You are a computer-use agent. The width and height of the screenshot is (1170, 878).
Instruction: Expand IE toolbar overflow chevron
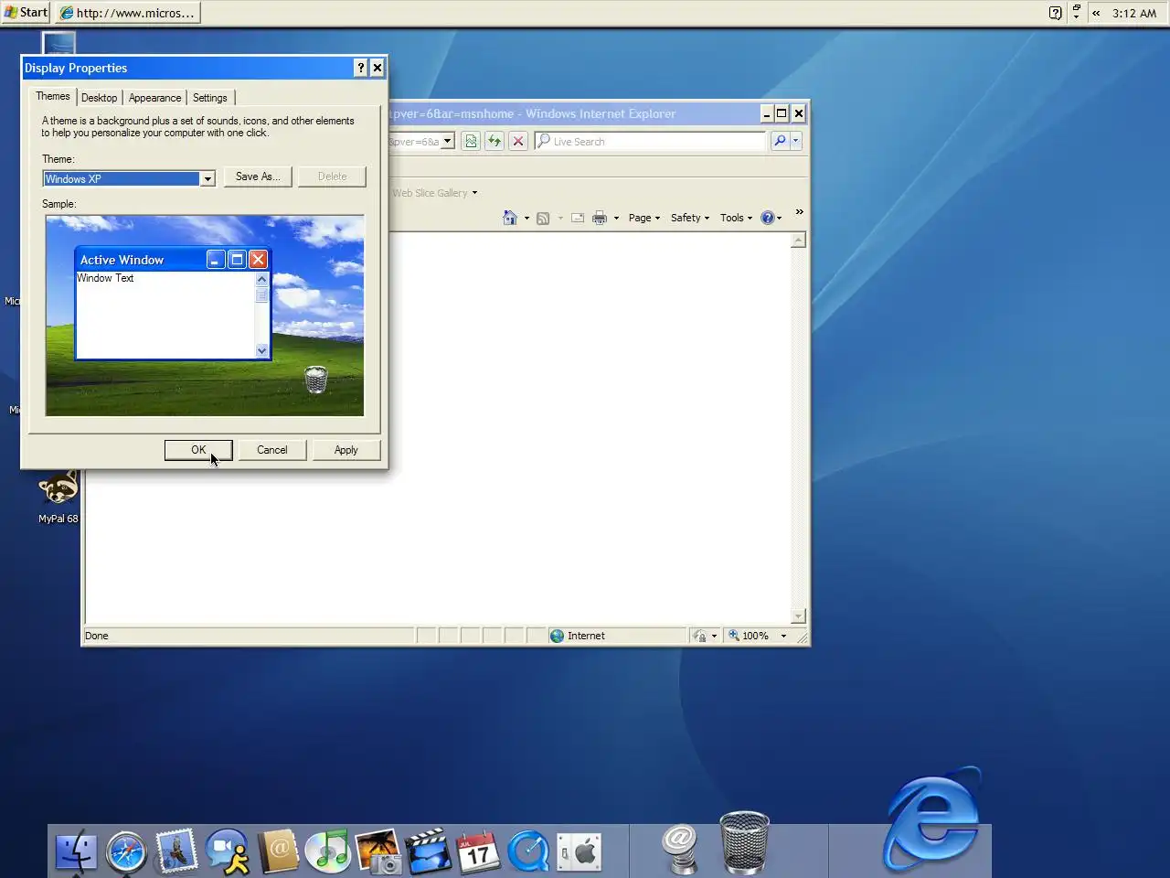[800, 212]
